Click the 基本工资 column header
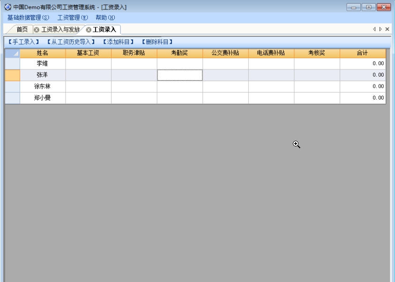The width and height of the screenshot is (395, 282). tap(89, 53)
